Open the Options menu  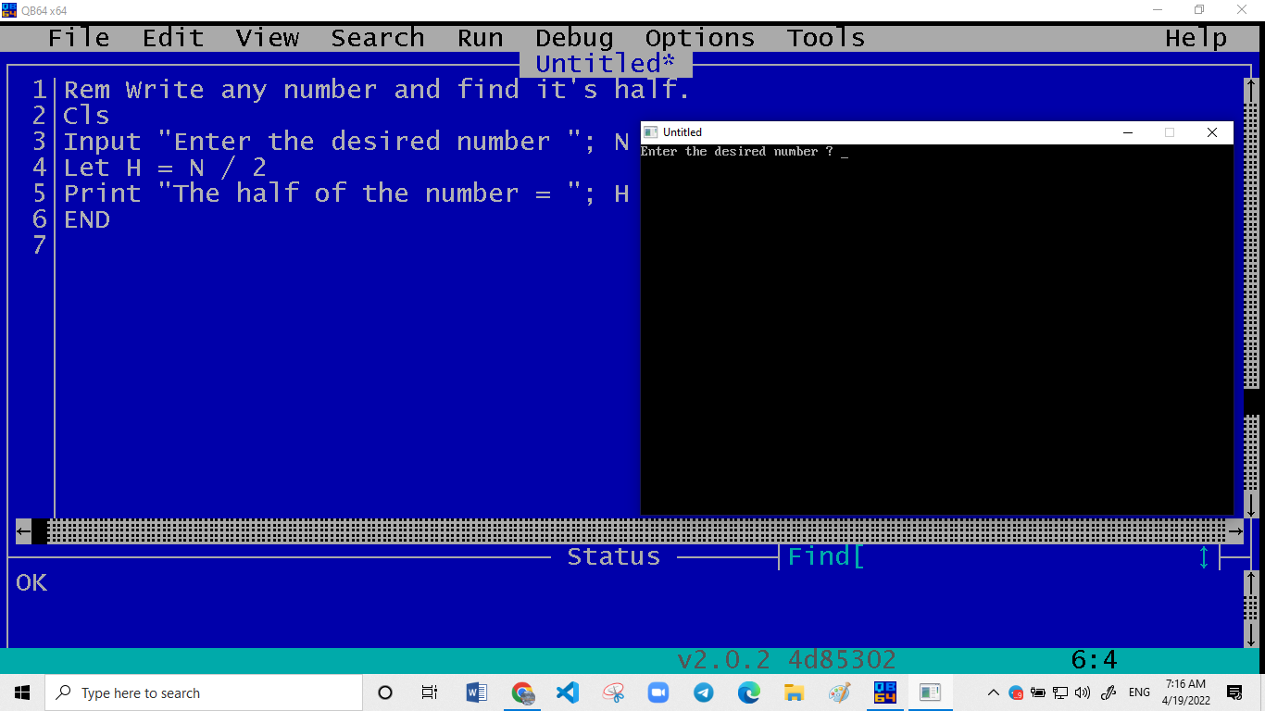pyautogui.click(x=700, y=38)
